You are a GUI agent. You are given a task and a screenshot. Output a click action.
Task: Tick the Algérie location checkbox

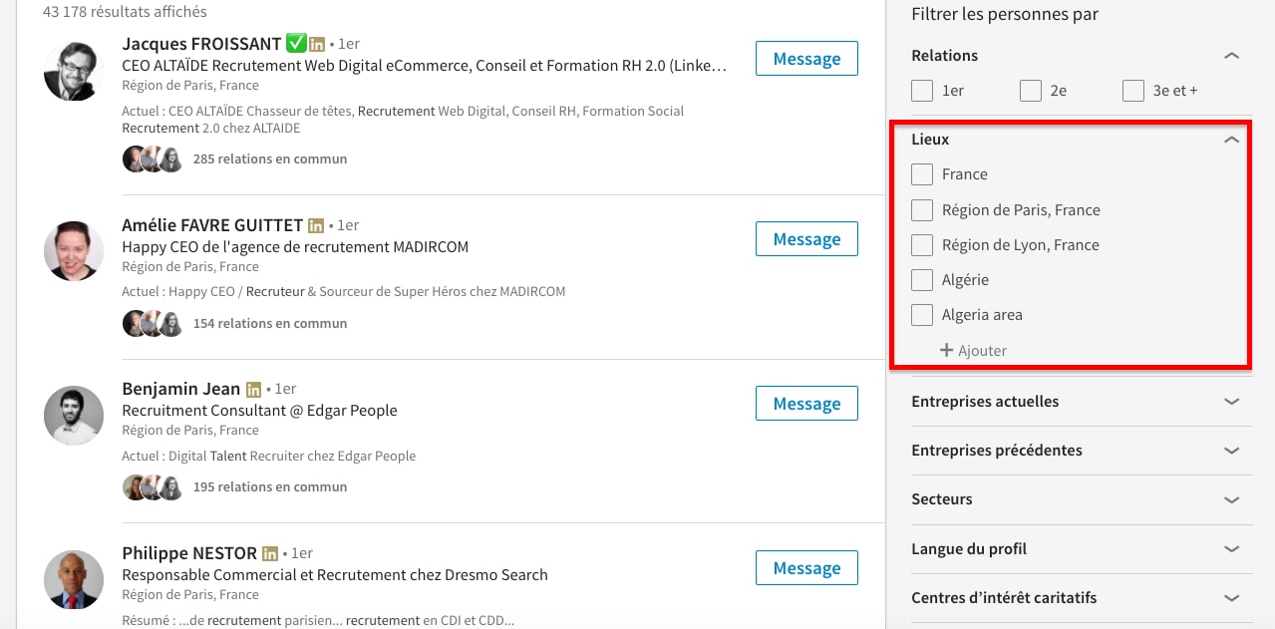tap(922, 280)
